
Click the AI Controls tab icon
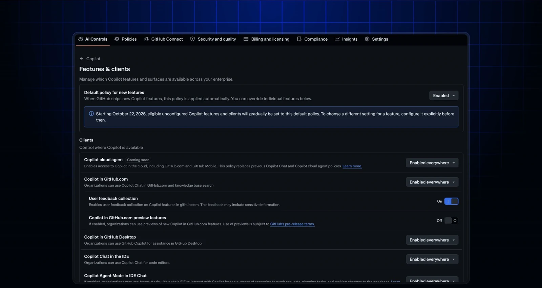[81, 39]
